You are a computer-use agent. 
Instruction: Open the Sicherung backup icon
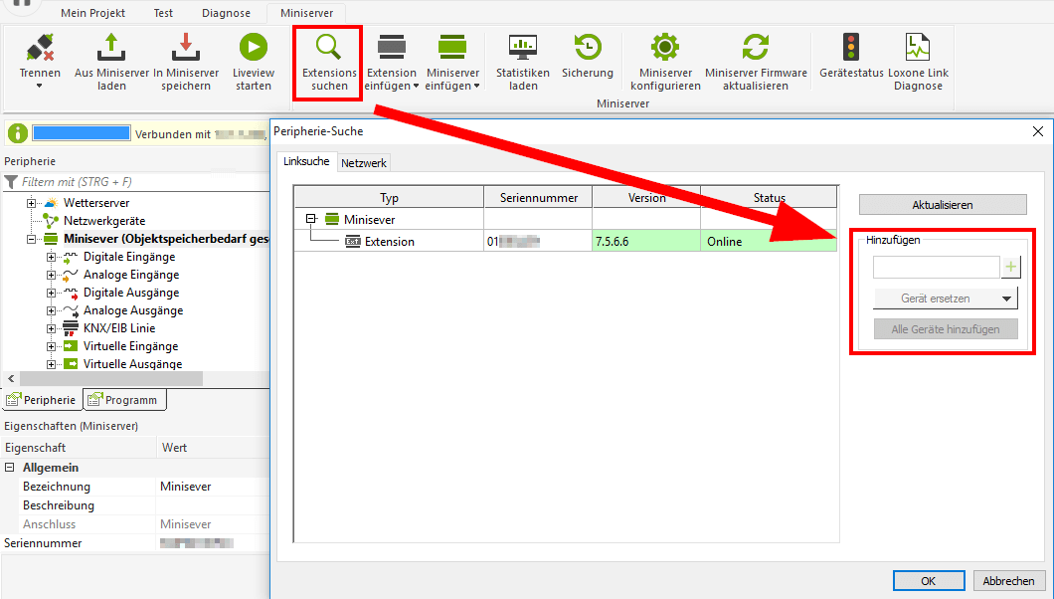click(x=587, y=47)
